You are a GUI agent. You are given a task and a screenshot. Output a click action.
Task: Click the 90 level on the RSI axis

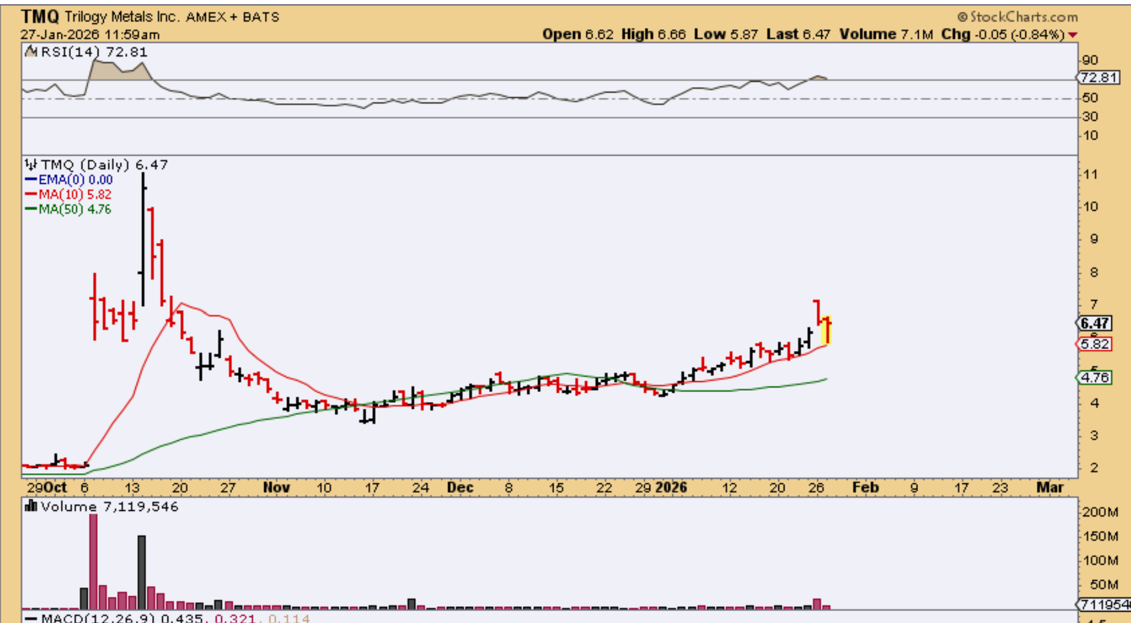[x=1090, y=60]
